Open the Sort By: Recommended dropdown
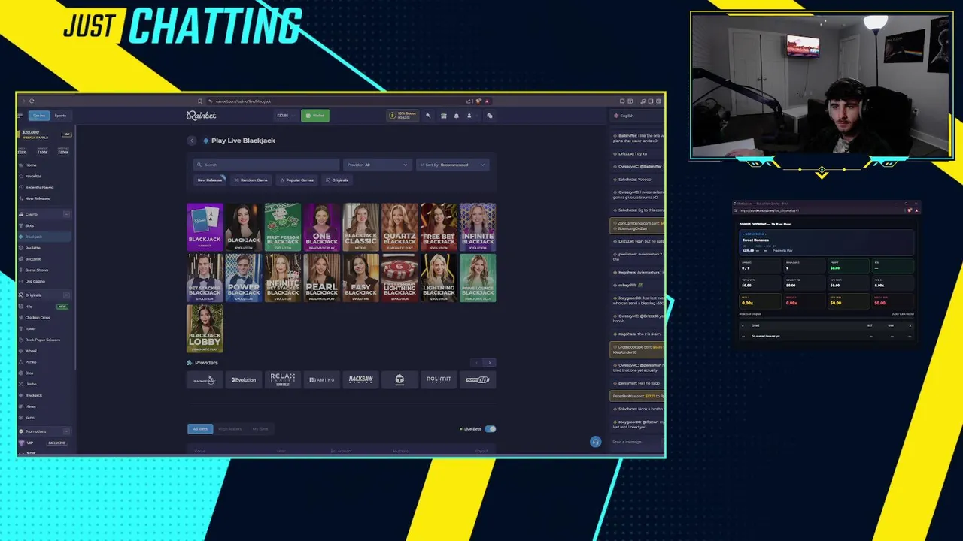Image resolution: width=963 pixels, height=541 pixels. point(453,165)
